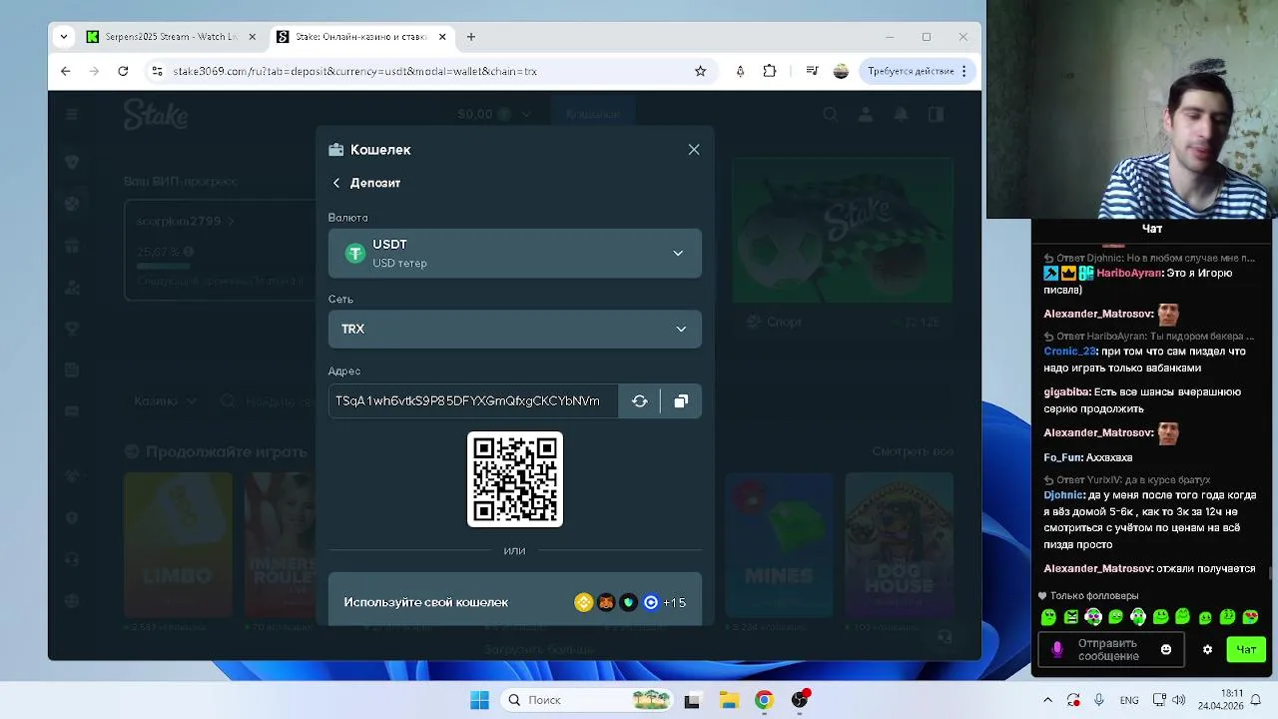Open a new browser tab

pos(471,37)
